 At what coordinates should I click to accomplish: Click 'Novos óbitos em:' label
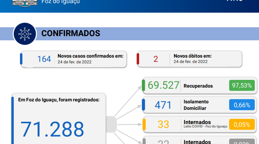(x=193, y=56)
